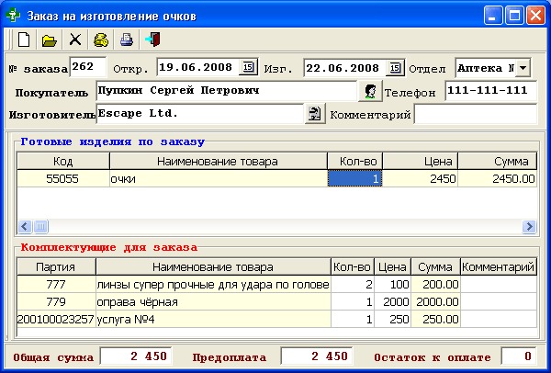Image resolution: width=551 pixels, height=373 pixels.
Task: Click the blue Print printer icon
Action: coord(127,40)
